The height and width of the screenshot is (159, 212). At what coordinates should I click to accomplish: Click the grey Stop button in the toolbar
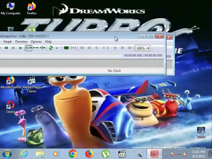pos(13,48)
